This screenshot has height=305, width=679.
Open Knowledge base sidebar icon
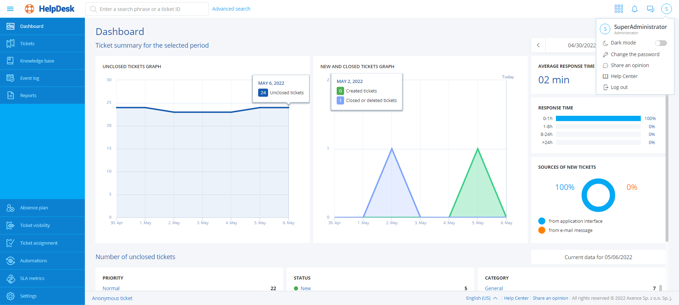tap(11, 61)
